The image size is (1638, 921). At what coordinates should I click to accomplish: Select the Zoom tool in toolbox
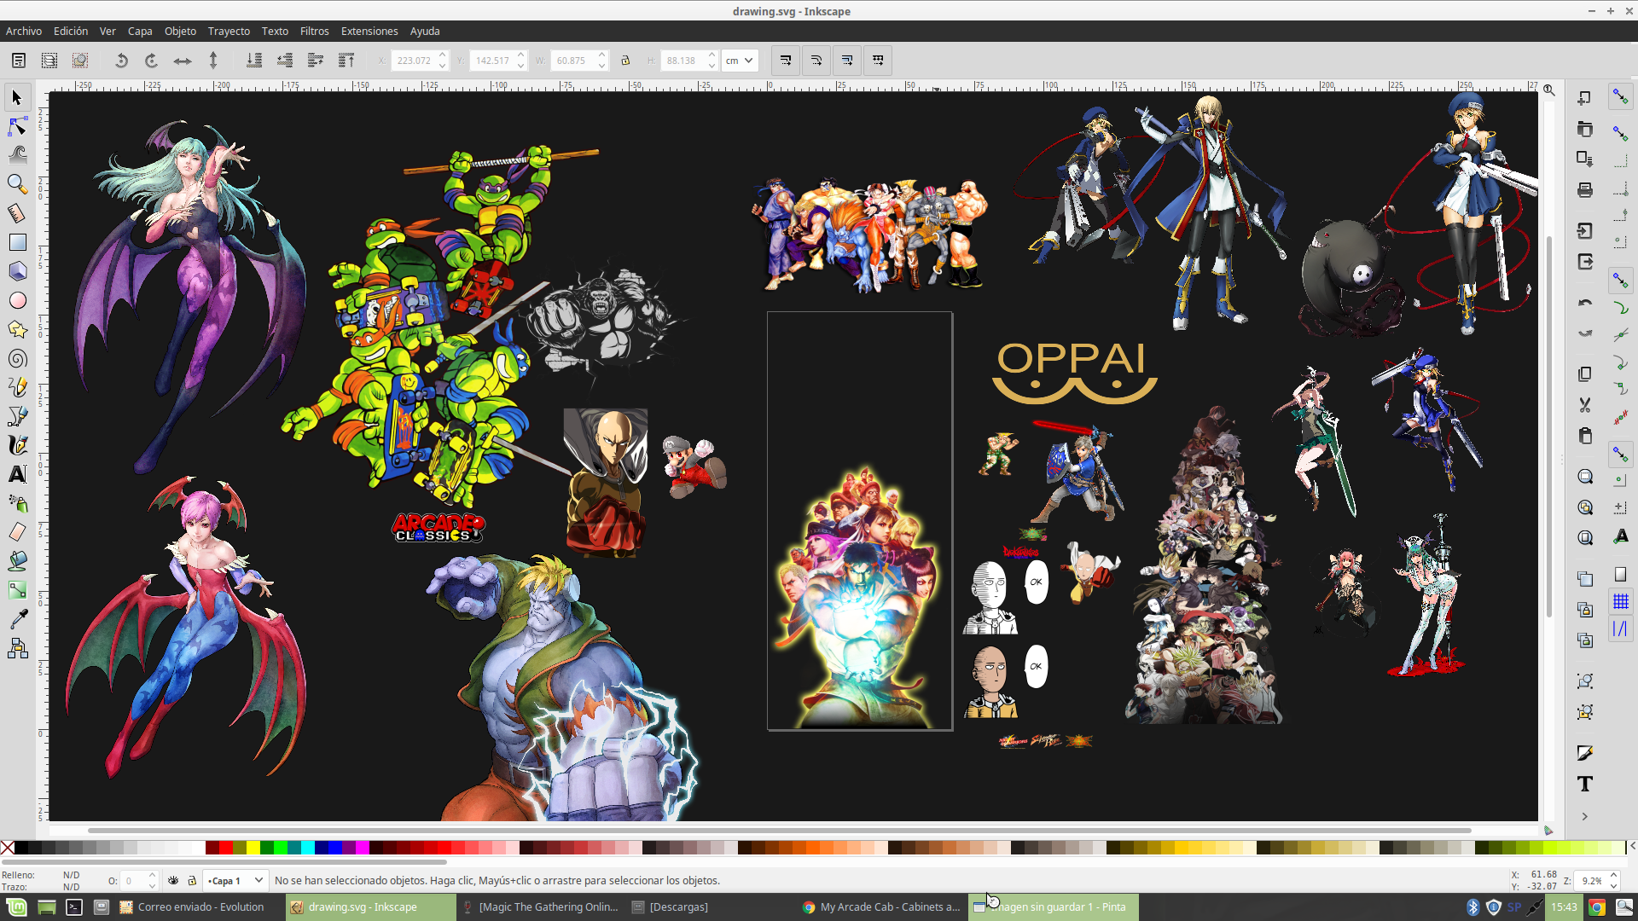pyautogui.click(x=17, y=184)
